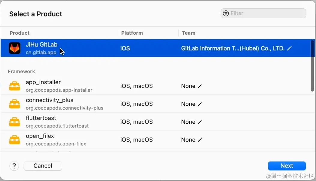Click the filter icon in search field

point(226,13)
